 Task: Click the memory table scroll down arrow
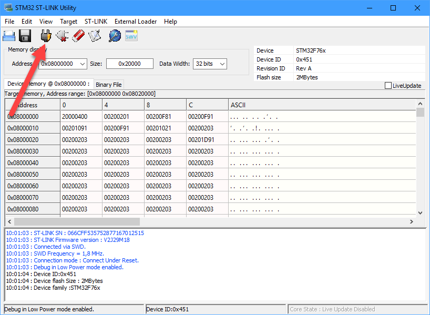click(x=420, y=213)
